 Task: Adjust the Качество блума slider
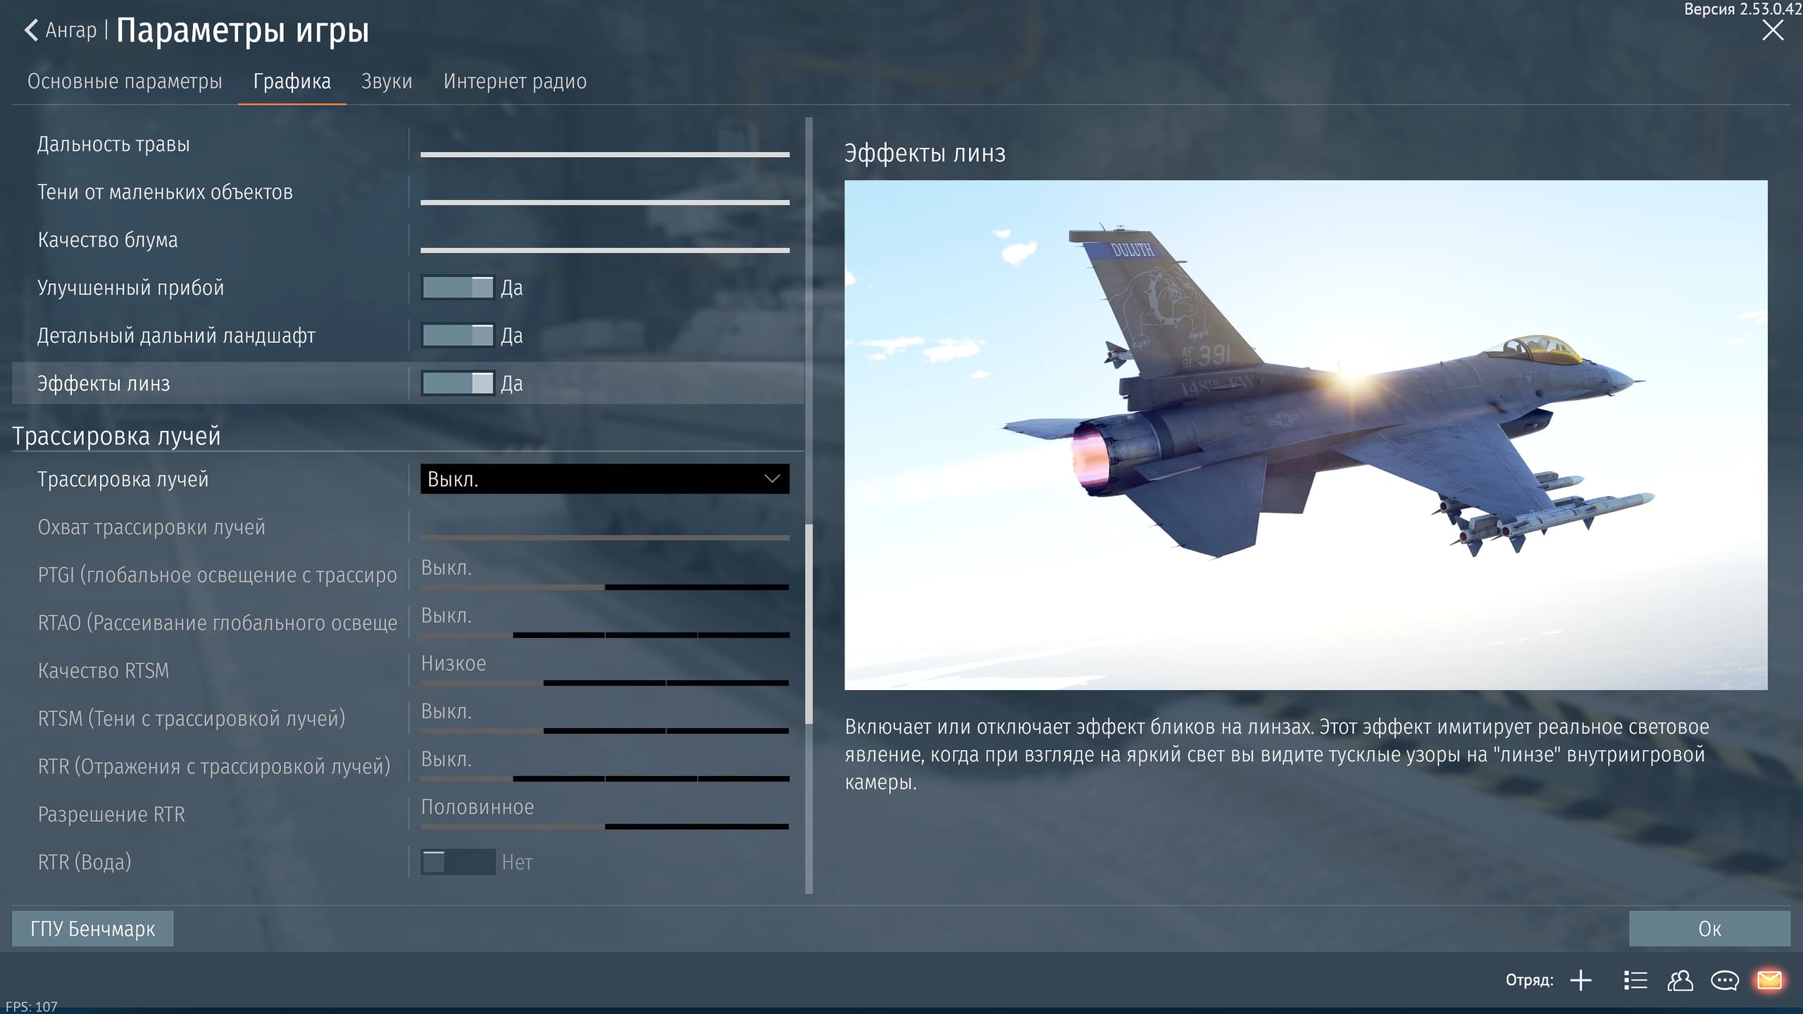[x=604, y=249]
